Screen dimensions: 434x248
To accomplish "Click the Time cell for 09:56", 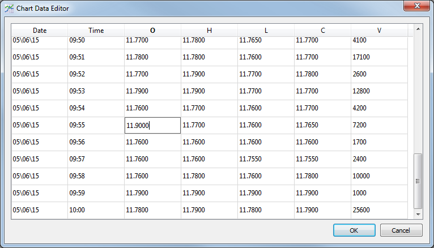I will pos(96,142).
